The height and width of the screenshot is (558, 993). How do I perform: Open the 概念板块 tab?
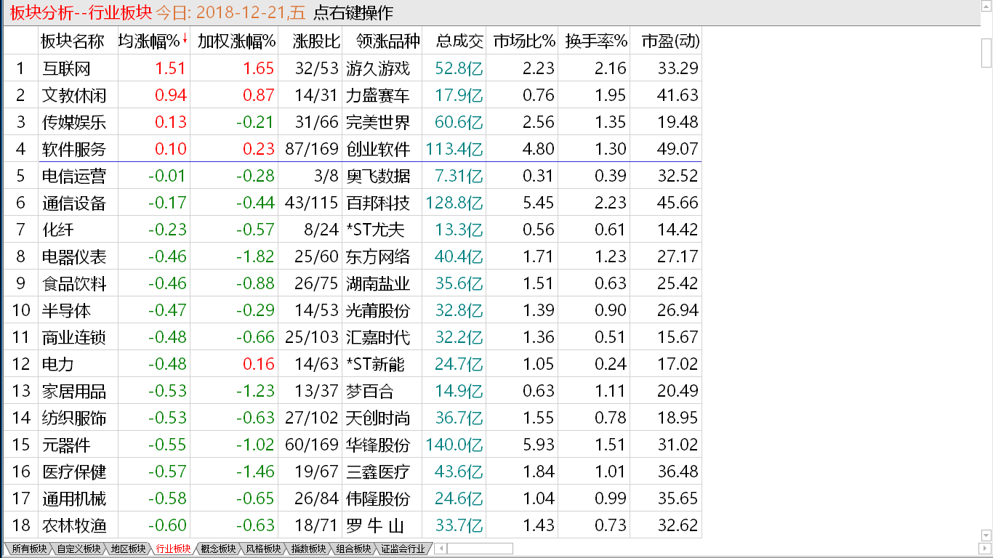[x=218, y=549]
